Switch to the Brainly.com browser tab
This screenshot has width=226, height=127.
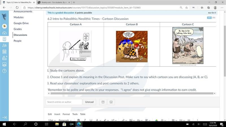54,3
